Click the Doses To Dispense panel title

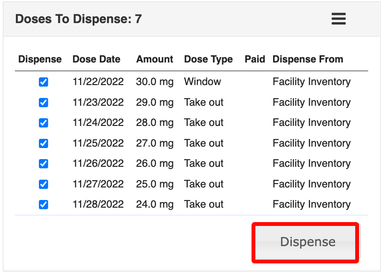click(x=78, y=19)
